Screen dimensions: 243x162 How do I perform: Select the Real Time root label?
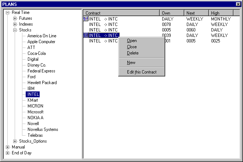pyautogui.click(x=21, y=12)
